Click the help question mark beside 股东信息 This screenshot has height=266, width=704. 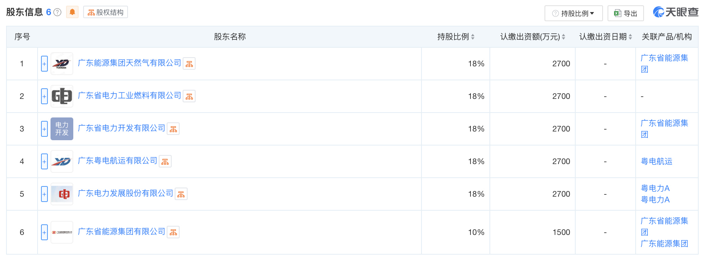[x=57, y=12]
